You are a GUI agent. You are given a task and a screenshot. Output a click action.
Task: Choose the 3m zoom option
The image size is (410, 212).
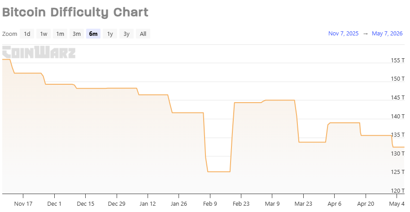point(77,34)
